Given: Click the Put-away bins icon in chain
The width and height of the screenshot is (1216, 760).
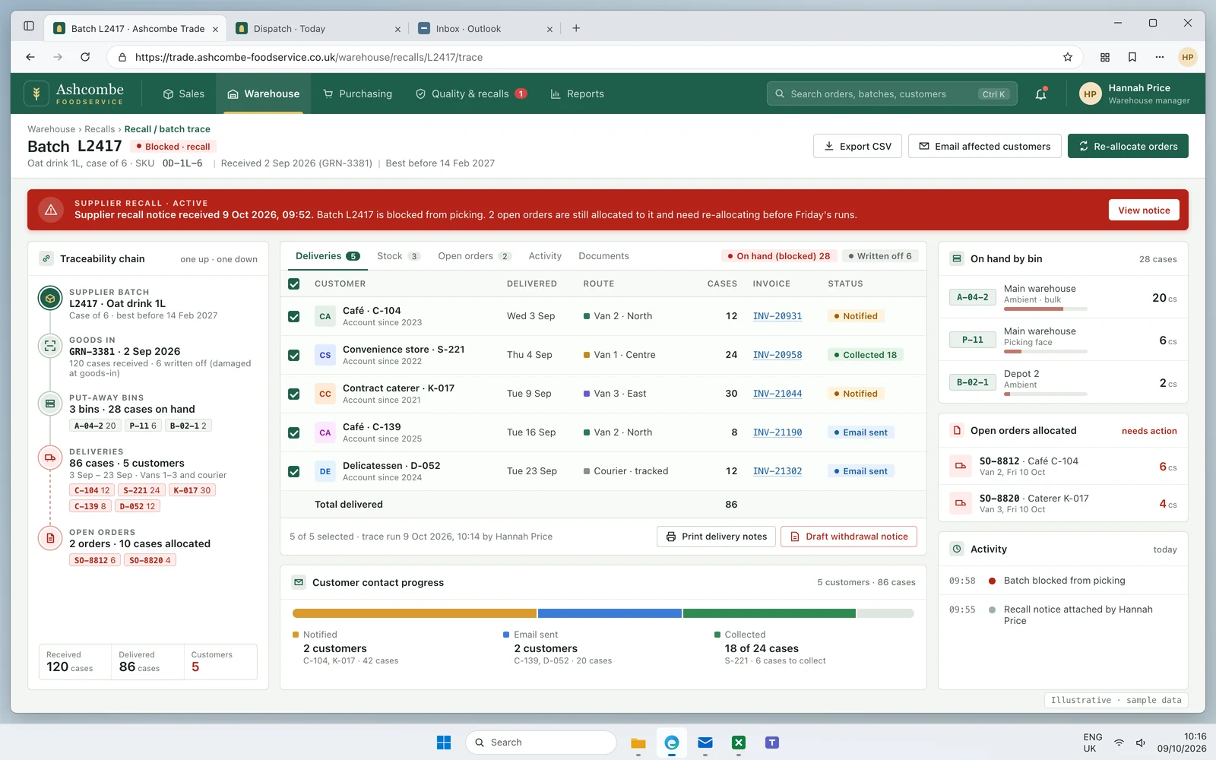Looking at the screenshot, I should click(x=50, y=404).
